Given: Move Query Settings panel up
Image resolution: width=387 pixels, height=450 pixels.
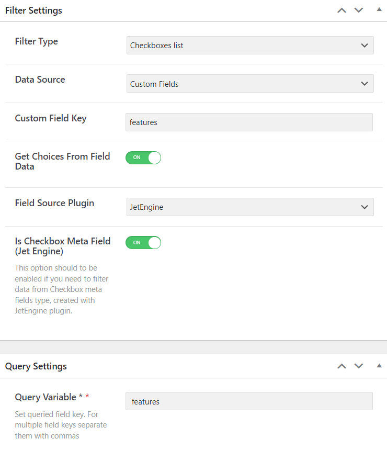Looking at the screenshot, I should point(342,366).
